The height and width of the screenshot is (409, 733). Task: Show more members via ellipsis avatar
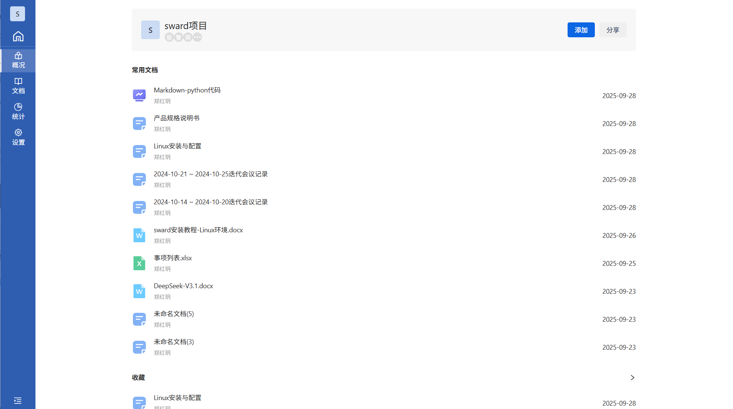click(198, 37)
